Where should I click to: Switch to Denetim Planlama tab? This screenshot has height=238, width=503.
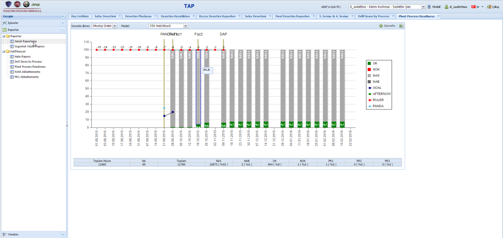coord(138,16)
